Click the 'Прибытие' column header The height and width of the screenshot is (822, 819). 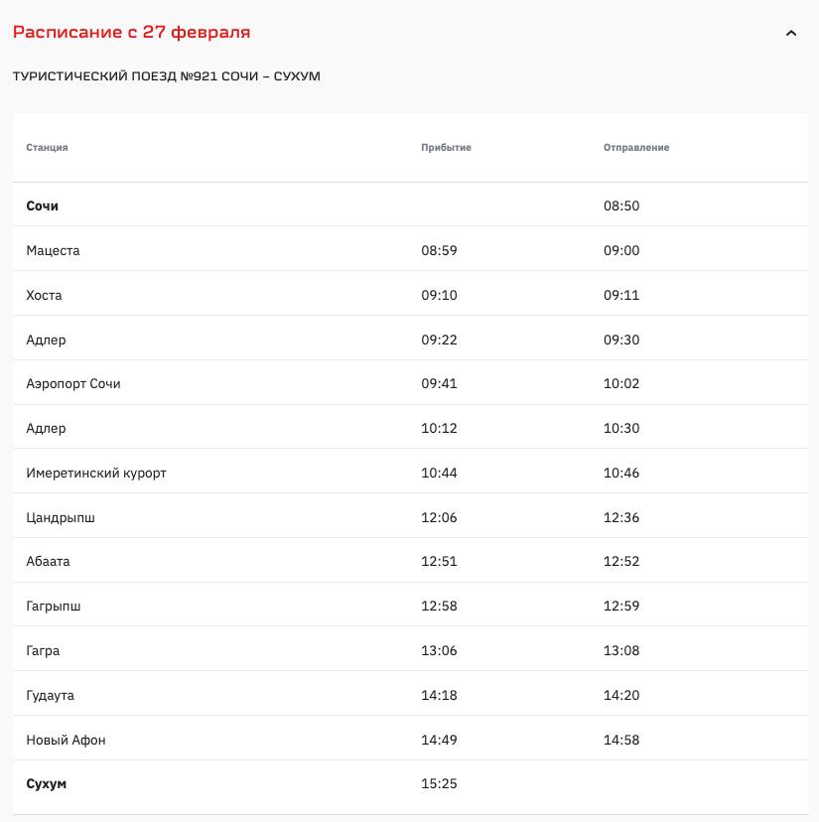(446, 148)
